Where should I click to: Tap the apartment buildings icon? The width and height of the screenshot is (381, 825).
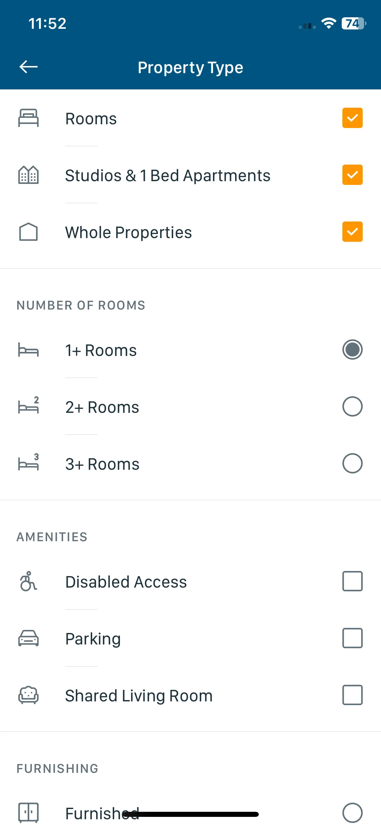28,175
